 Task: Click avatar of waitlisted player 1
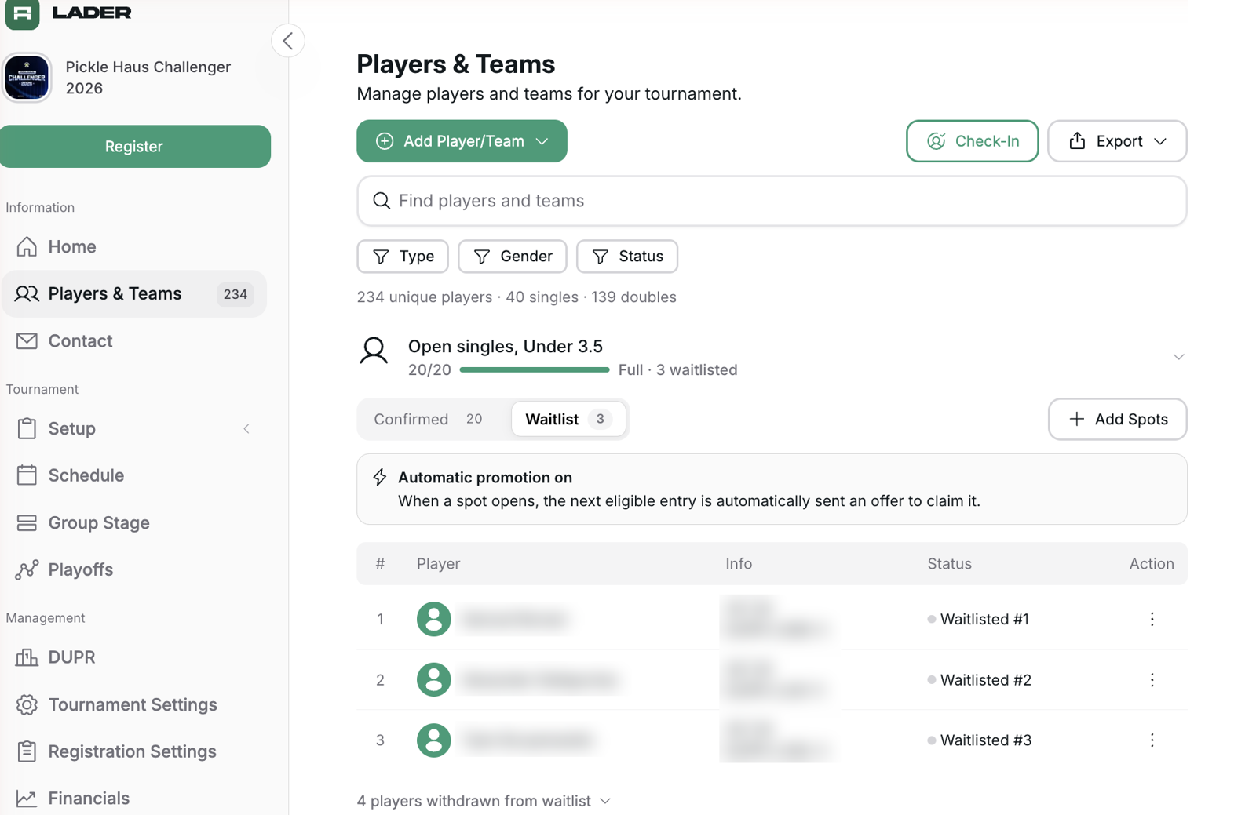[x=434, y=620]
